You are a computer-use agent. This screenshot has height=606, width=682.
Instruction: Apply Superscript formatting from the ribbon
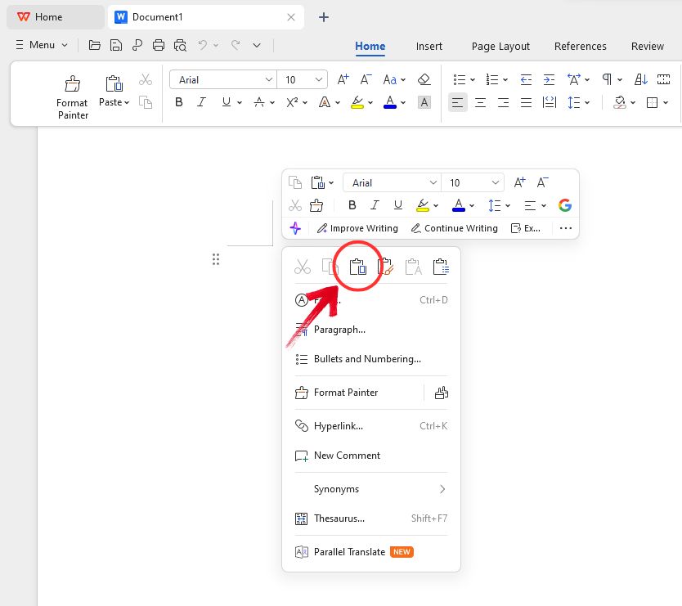[293, 101]
